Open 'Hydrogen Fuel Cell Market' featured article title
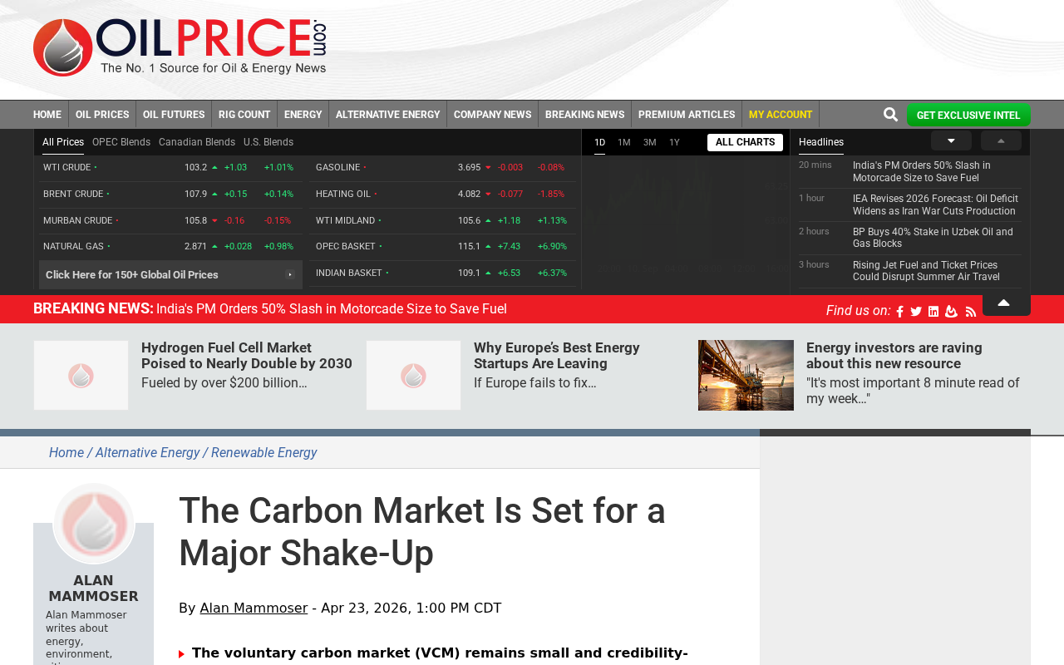Image resolution: width=1064 pixels, height=665 pixels. click(x=247, y=356)
